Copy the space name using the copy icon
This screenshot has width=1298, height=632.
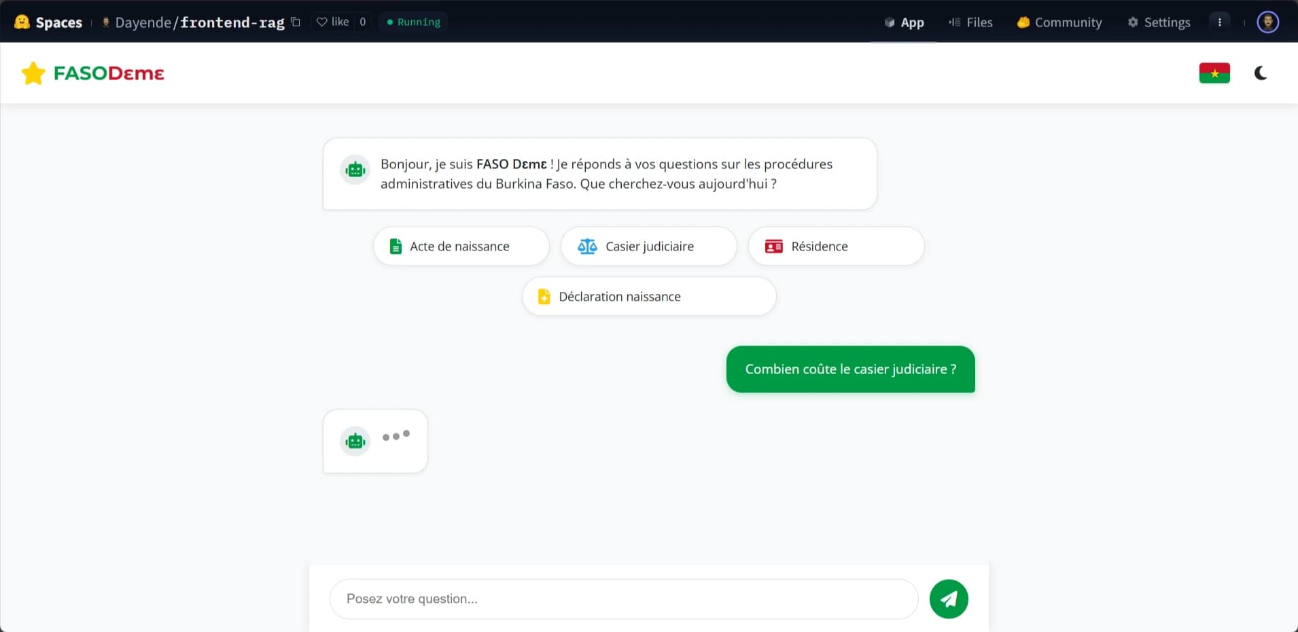pyautogui.click(x=296, y=22)
